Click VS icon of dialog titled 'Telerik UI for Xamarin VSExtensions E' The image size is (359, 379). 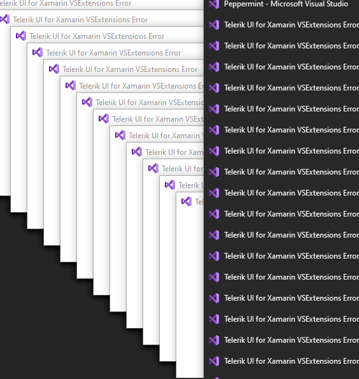[71, 85]
